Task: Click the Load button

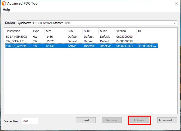Action: point(86,120)
